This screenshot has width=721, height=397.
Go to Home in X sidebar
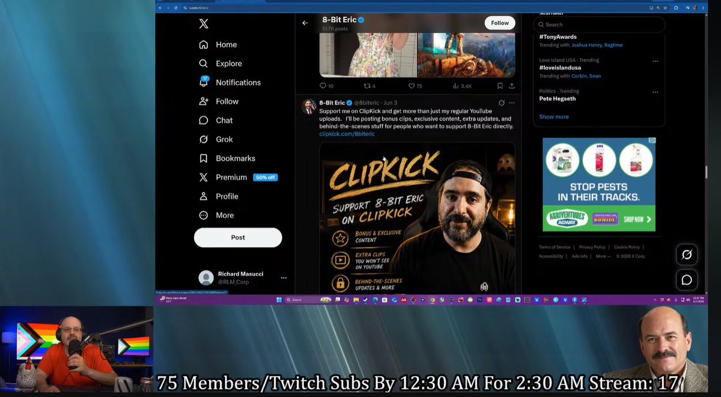218,44
